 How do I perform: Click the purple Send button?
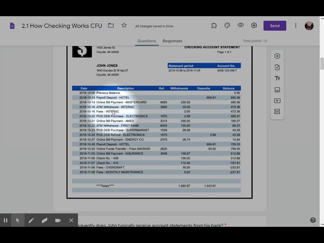tap(274, 26)
